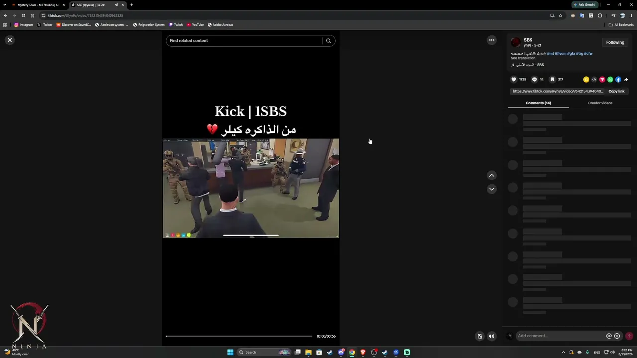Open the Google Translate extension icon
The image size is (637, 358).
(582, 15)
